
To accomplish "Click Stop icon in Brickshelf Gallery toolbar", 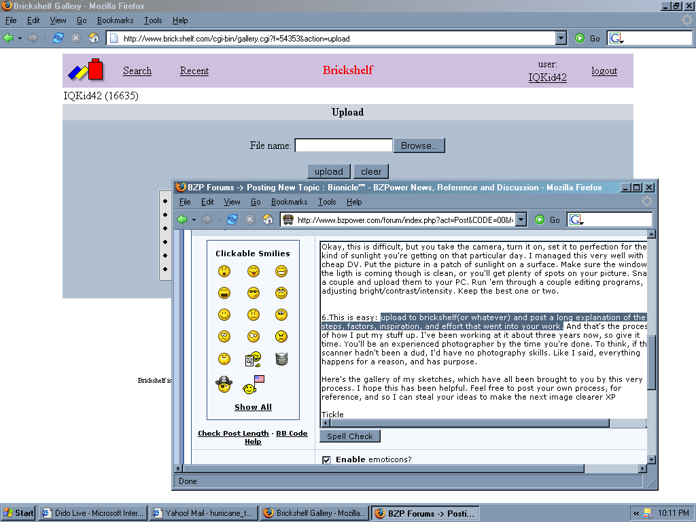I will tap(76, 38).
